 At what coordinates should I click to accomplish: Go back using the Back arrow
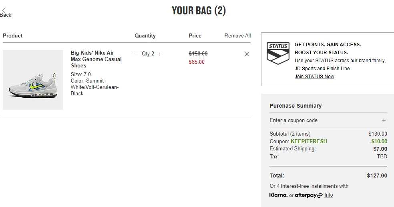coord(5,13)
